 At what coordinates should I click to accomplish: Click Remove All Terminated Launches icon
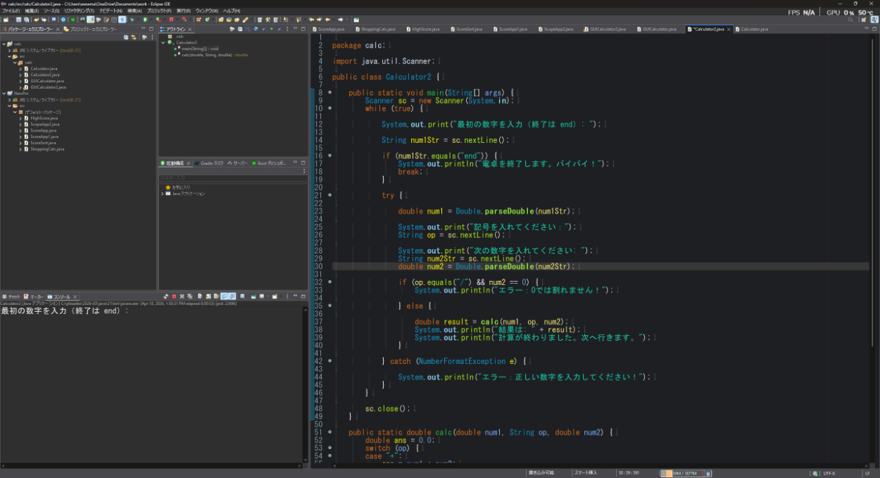189,296
